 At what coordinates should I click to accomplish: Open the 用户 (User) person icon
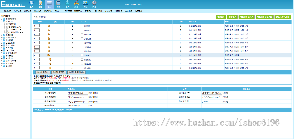click(x=67, y=3)
